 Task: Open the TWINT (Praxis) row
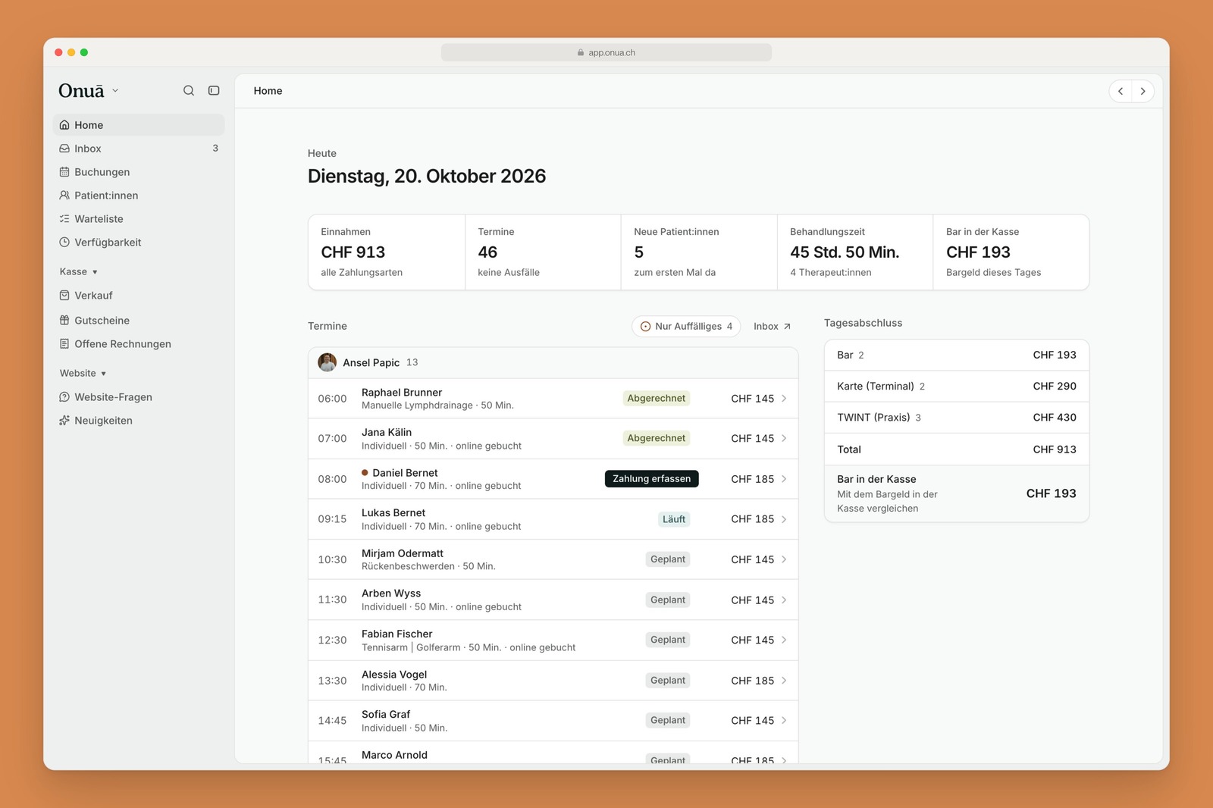(956, 418)
